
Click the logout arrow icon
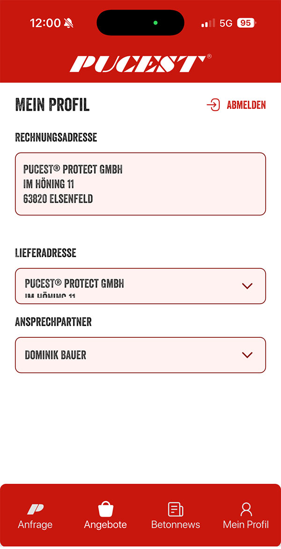click(x=213, y=105)
